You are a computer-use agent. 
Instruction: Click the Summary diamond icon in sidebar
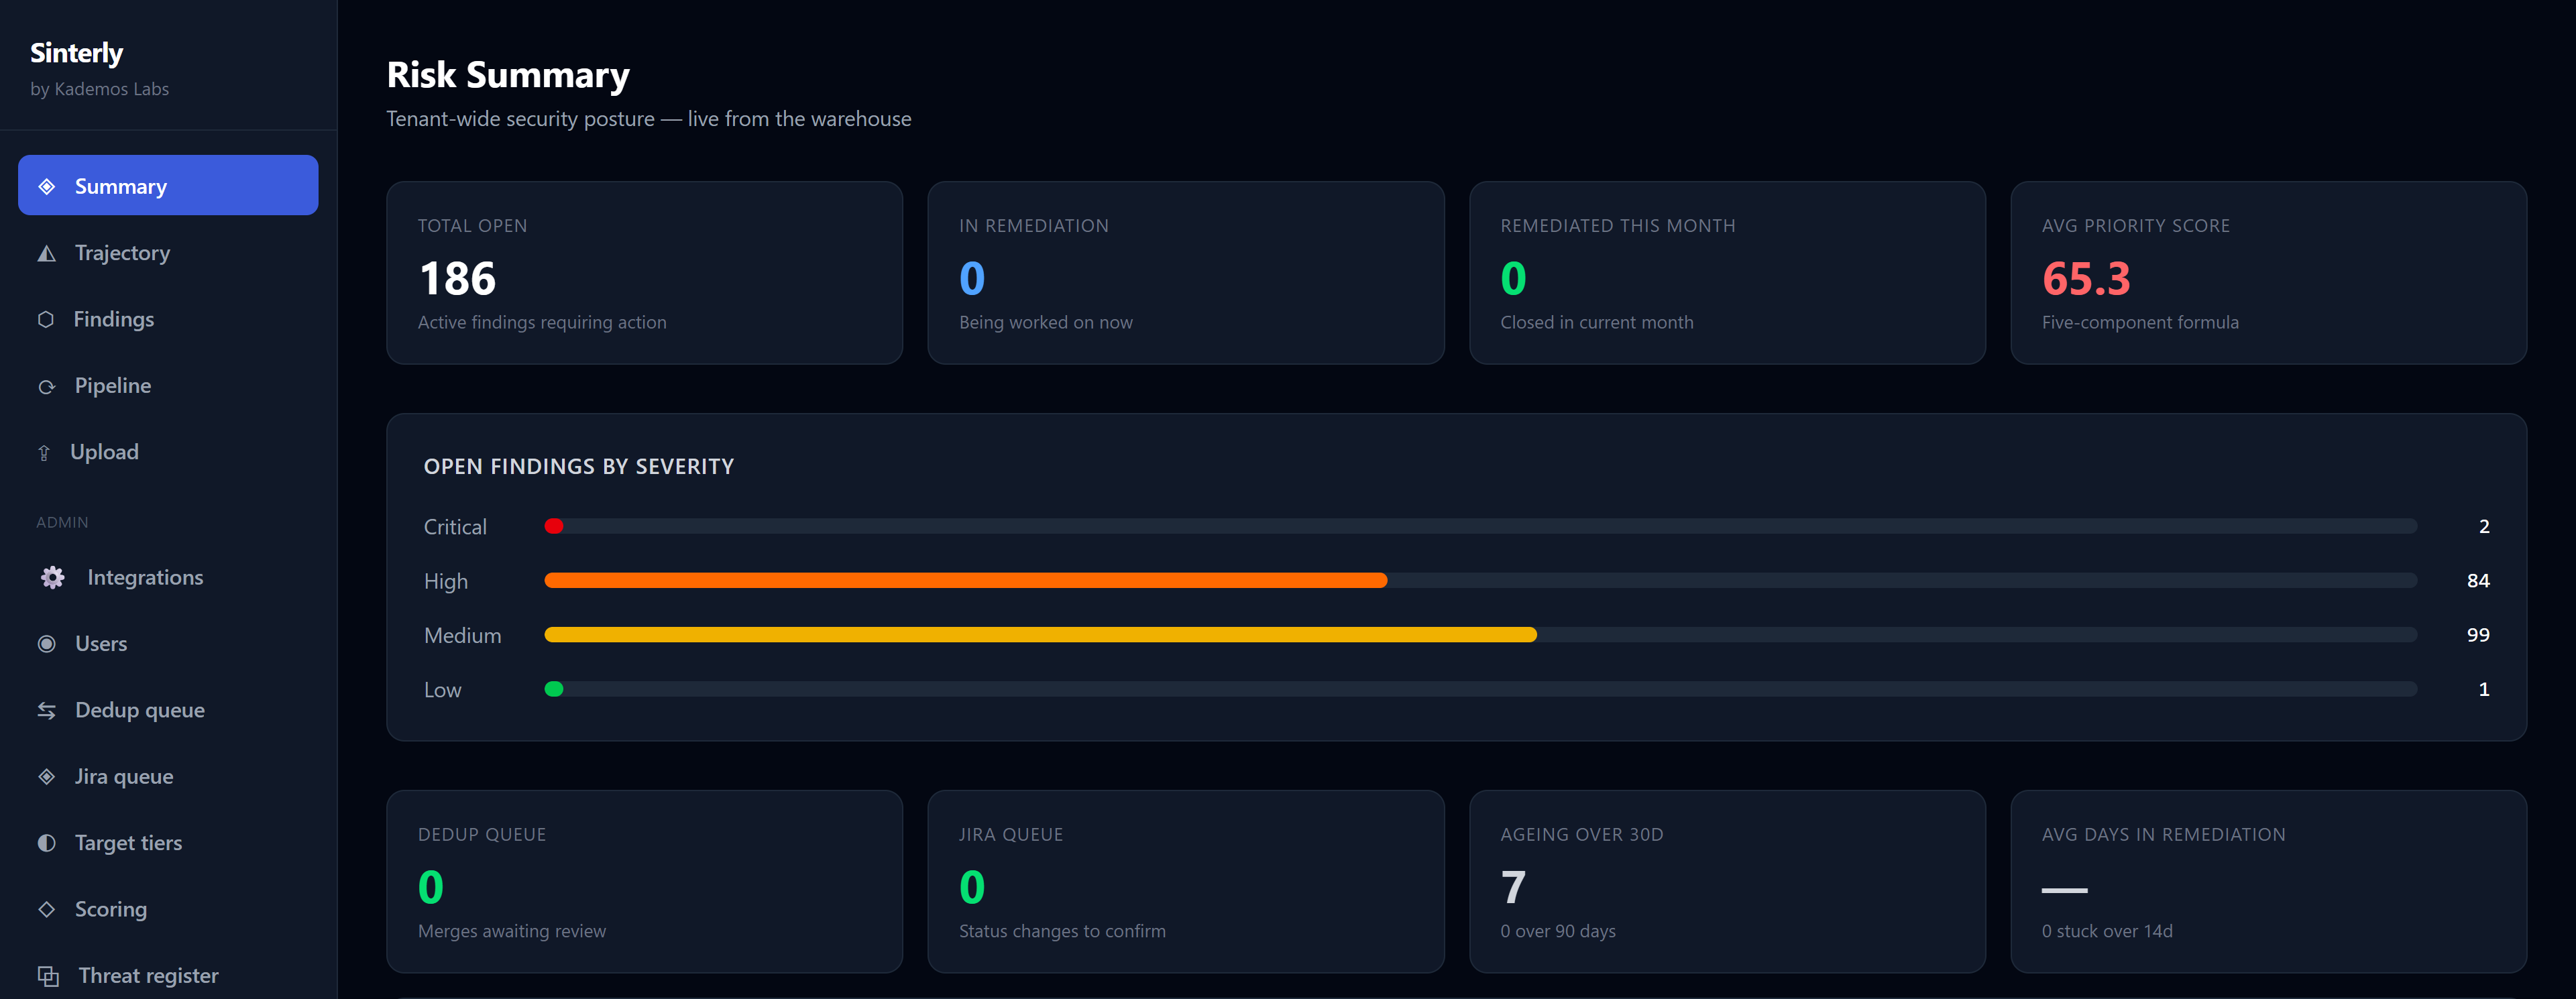point(47,186)
